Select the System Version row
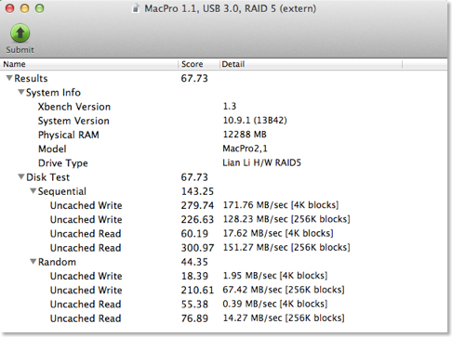Screen dimensions: 452x337 [x=223, y=121]
